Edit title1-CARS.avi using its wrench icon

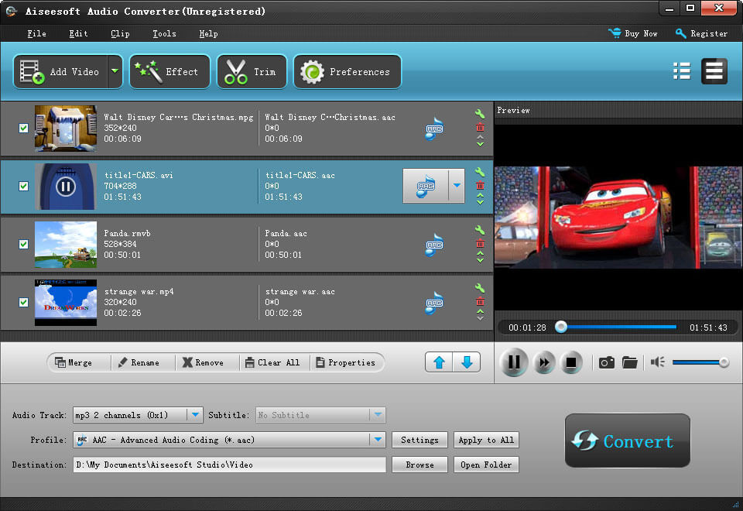480,173
